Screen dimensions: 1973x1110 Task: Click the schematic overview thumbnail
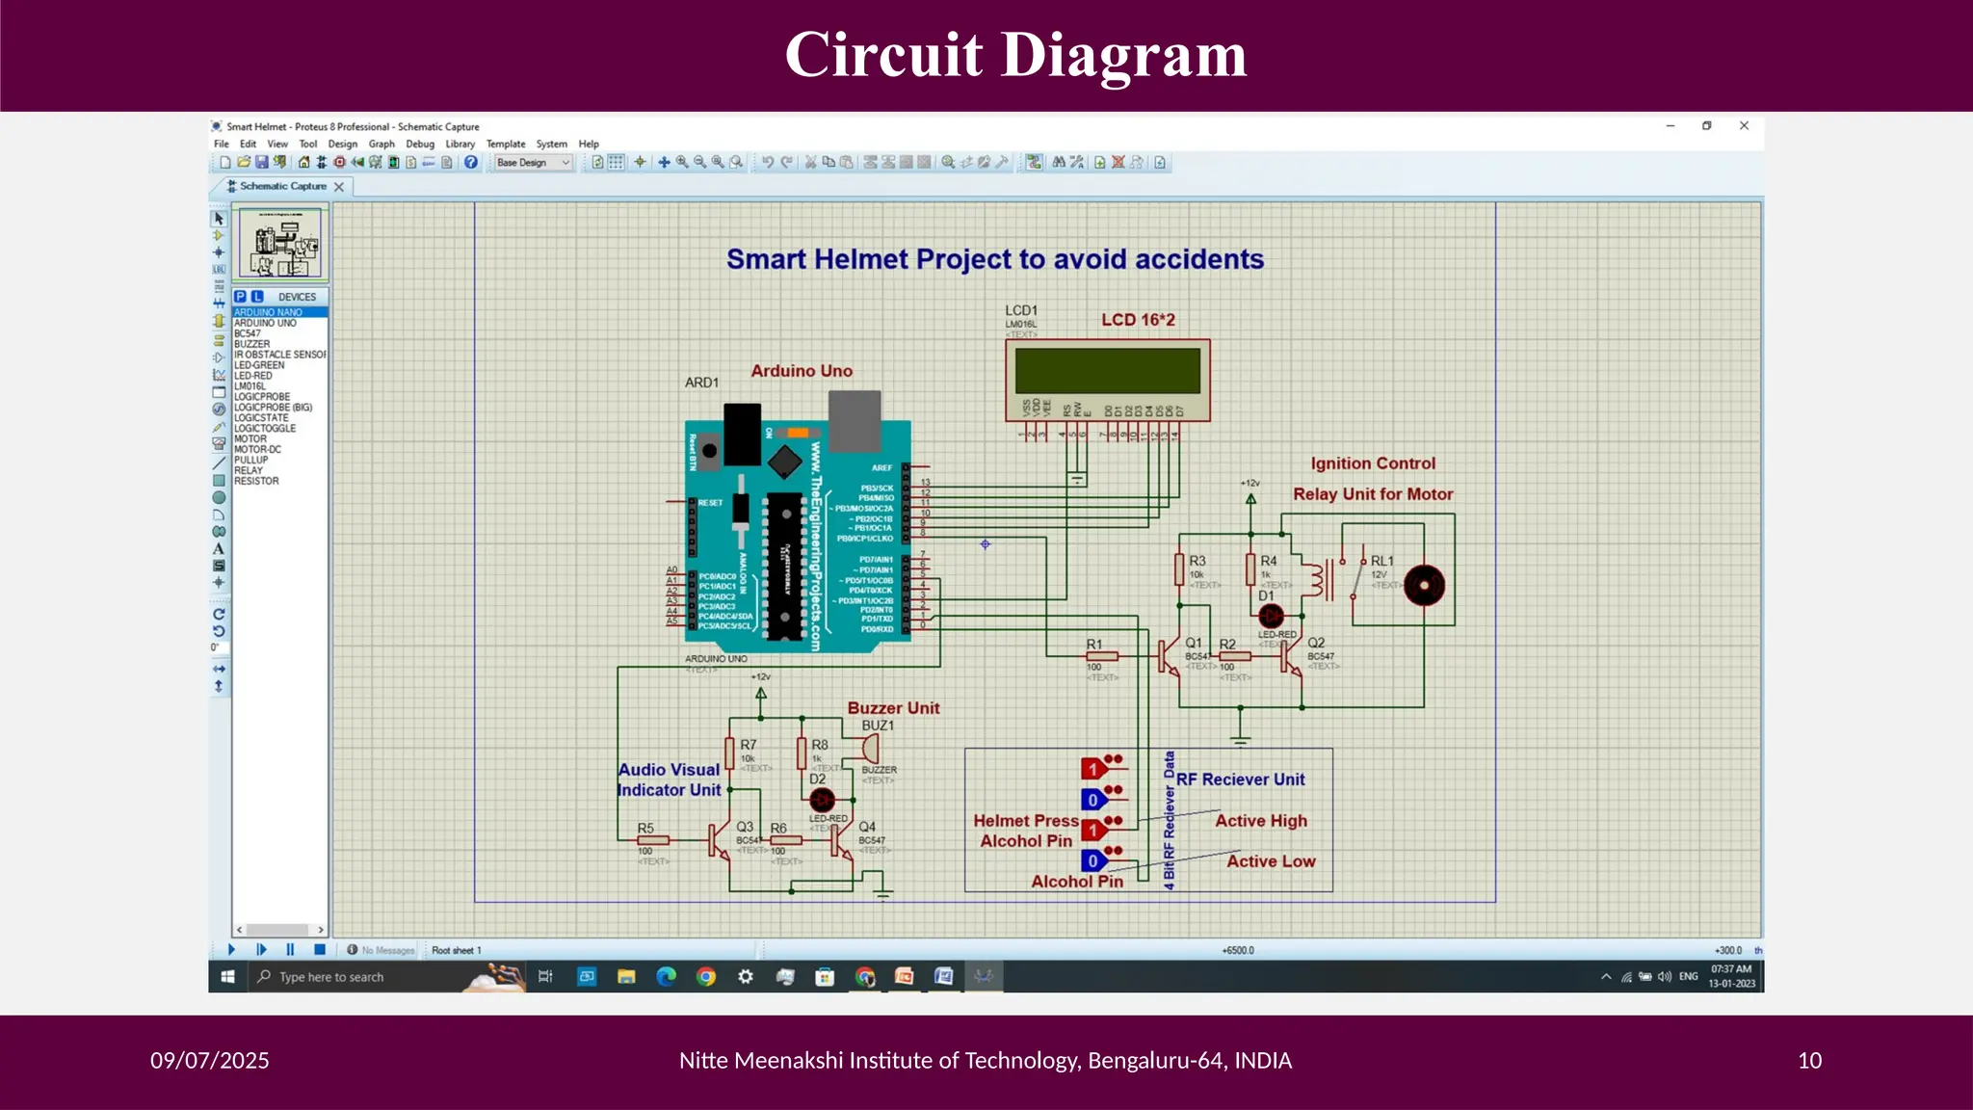(x=281, y=244)
